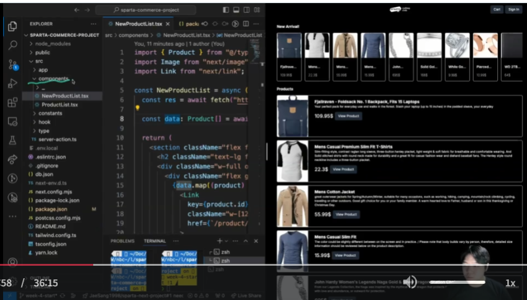This screenshot has height=300, width=527.
Task: Click the lightbulb code action icon
Action: coord(137,108)
